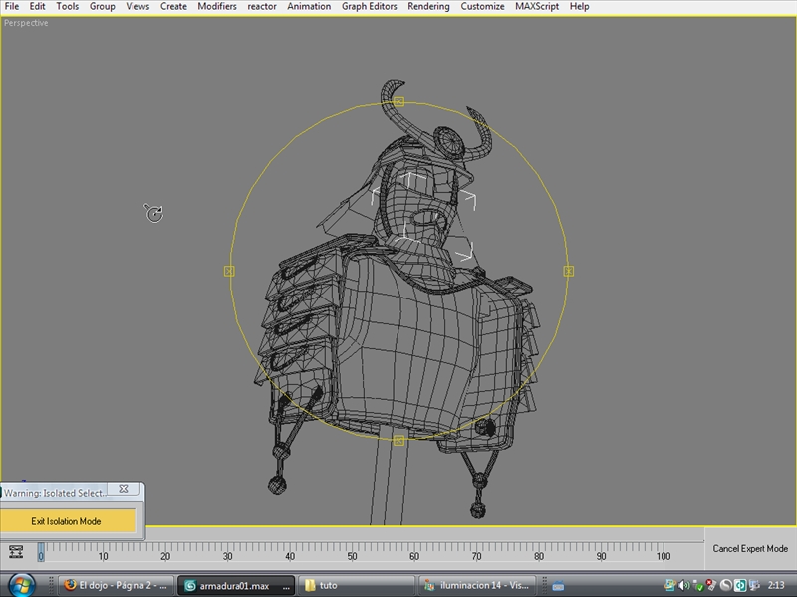This screenshot has height=597, width=797.
Task: Click Exit Isolation Mode button
Action: [x=68, y=521]
